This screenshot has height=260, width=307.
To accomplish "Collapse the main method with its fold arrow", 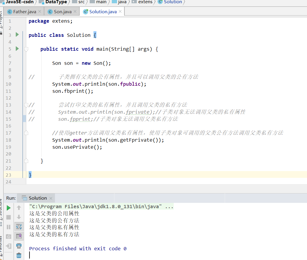I will click(x=26, y=49).
